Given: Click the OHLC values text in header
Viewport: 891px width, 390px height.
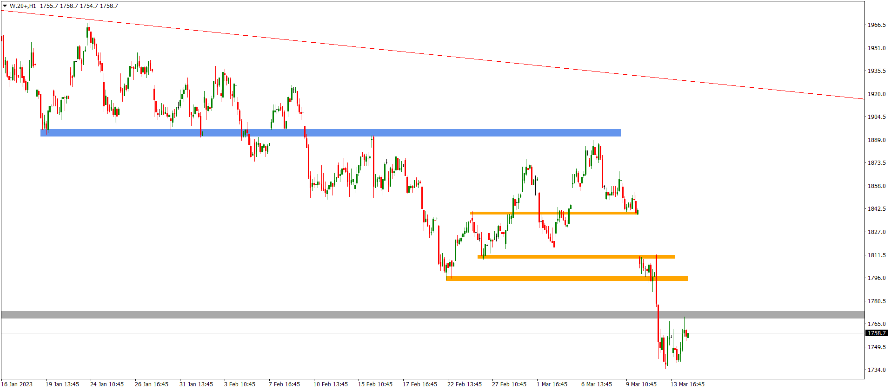Looking at the screenshot, I should tap(79, 6).
